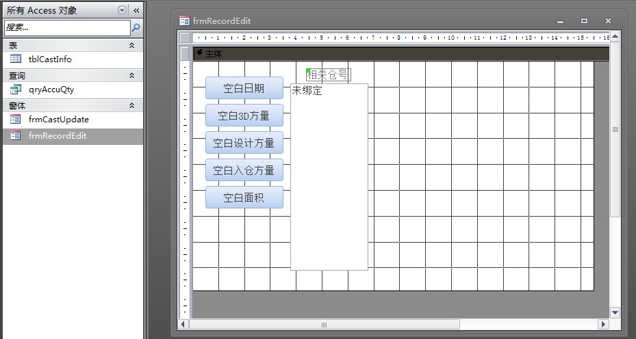Select frmRecordEdit in navigation pane
This screenshot has height=339, width=636.
coord(57,136)
